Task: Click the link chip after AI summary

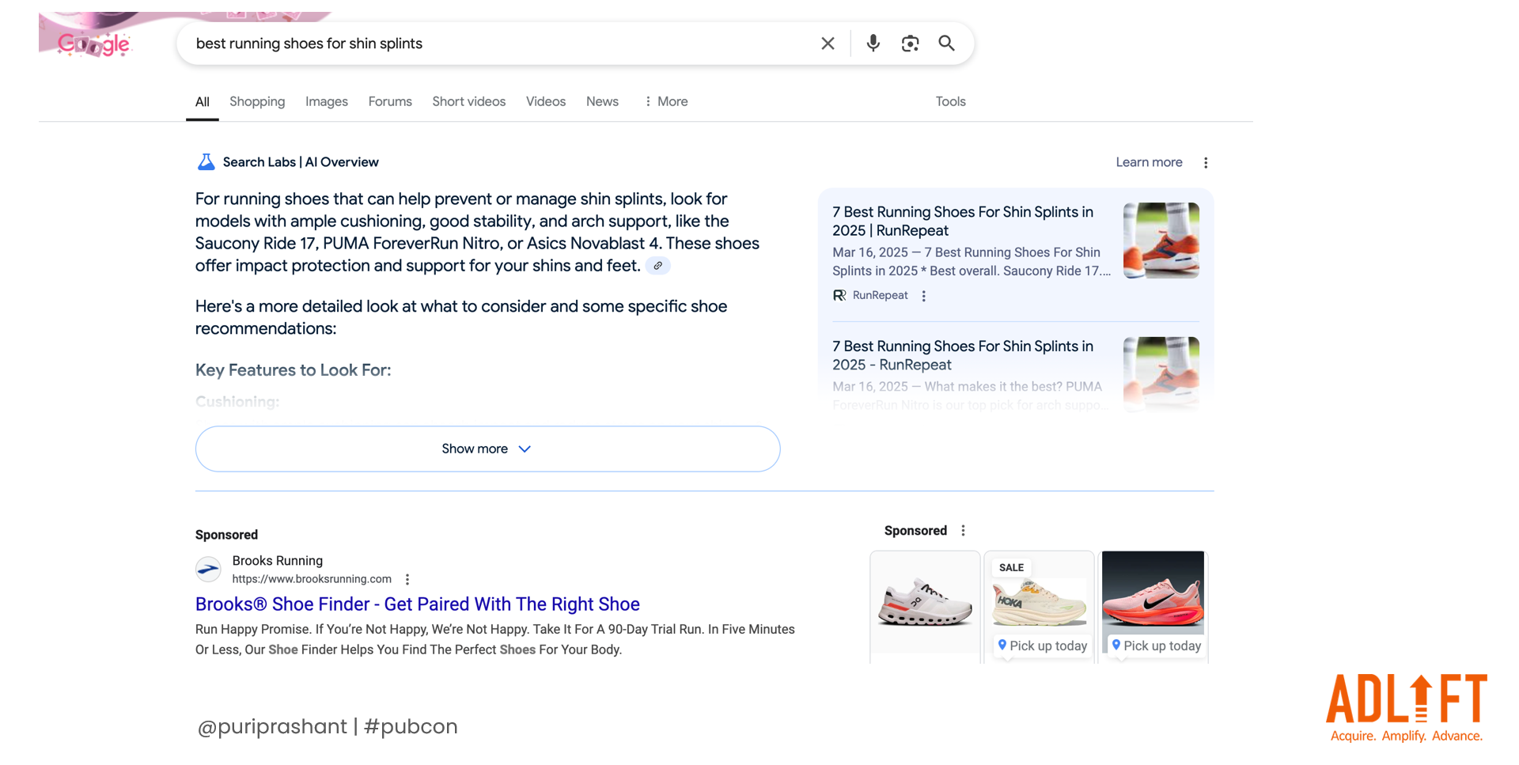Action: (x=657, y=266)
